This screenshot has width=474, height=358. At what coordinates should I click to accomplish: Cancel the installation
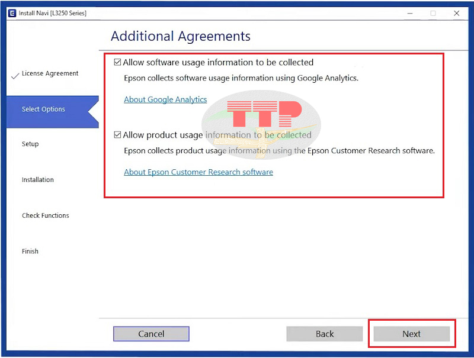click(151, 334)
